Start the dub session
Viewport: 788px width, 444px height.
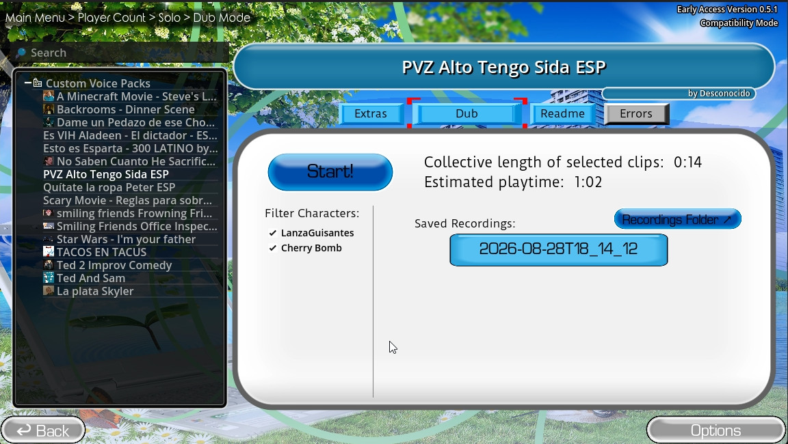[330, 172]
